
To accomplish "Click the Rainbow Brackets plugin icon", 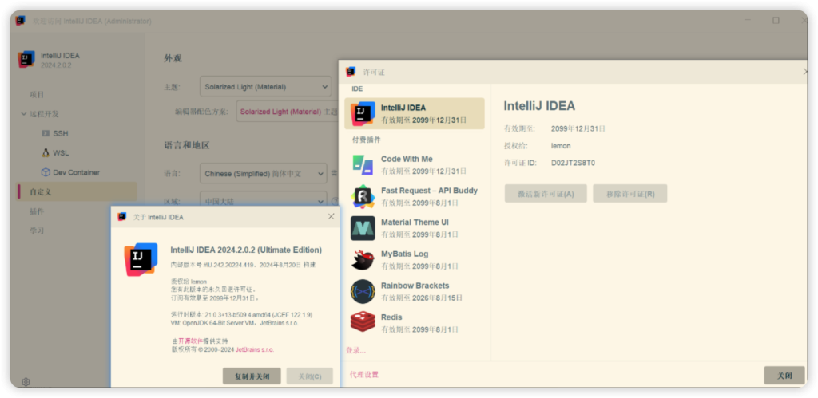I will click(363, 292).
